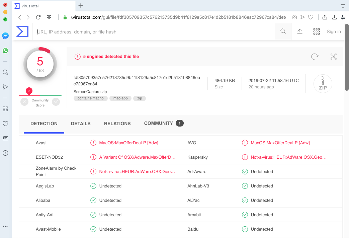Click the 486.19 KB size value
The height and width of the screenshot is (238, 349).
(225, 81)
